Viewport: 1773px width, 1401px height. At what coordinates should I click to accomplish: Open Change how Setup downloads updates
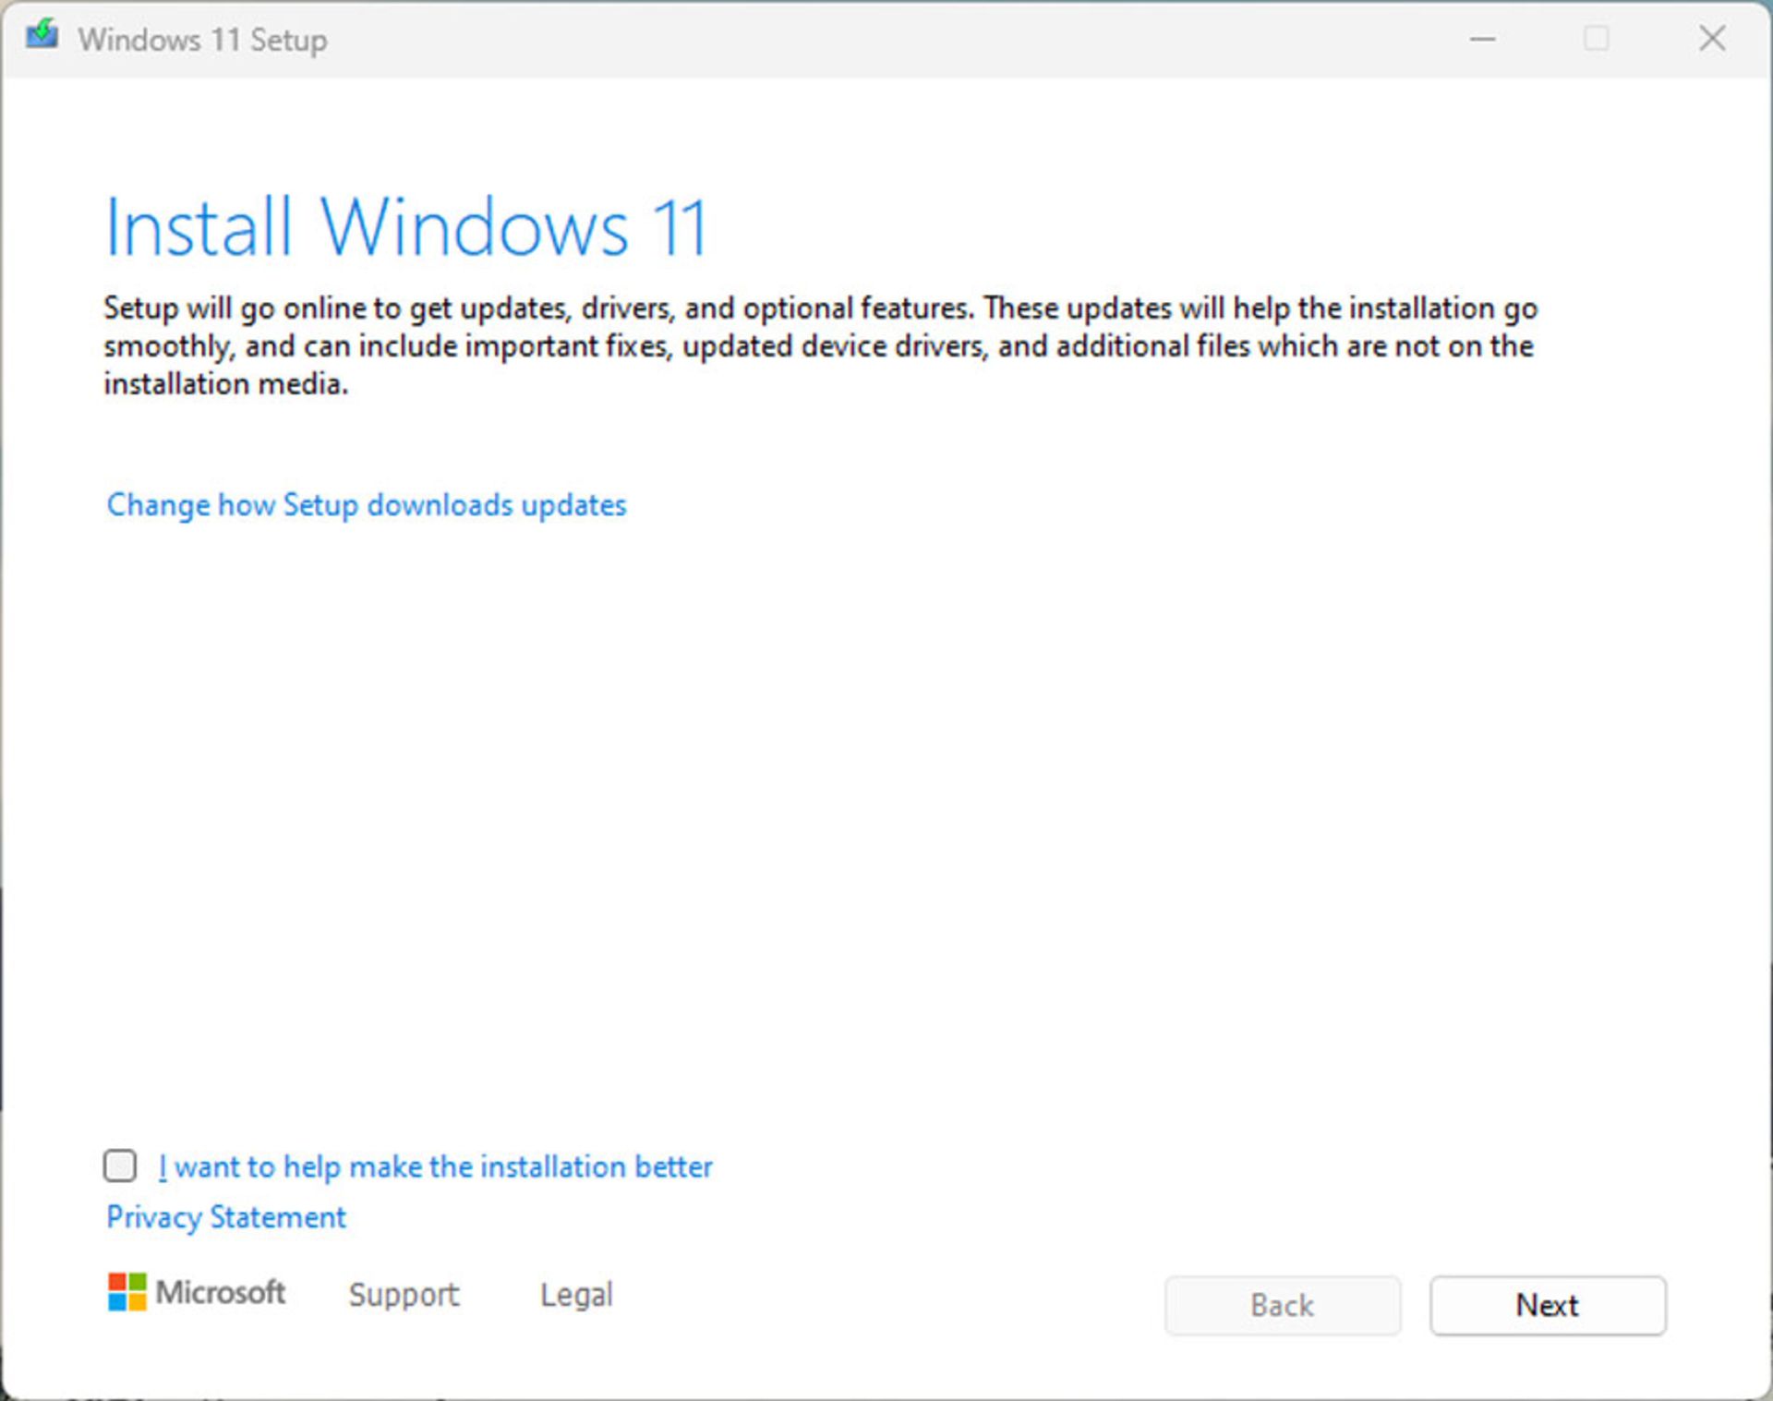click(x=367, y=505)
